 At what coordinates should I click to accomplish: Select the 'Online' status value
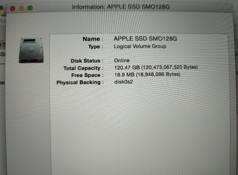tap(122, 61)
